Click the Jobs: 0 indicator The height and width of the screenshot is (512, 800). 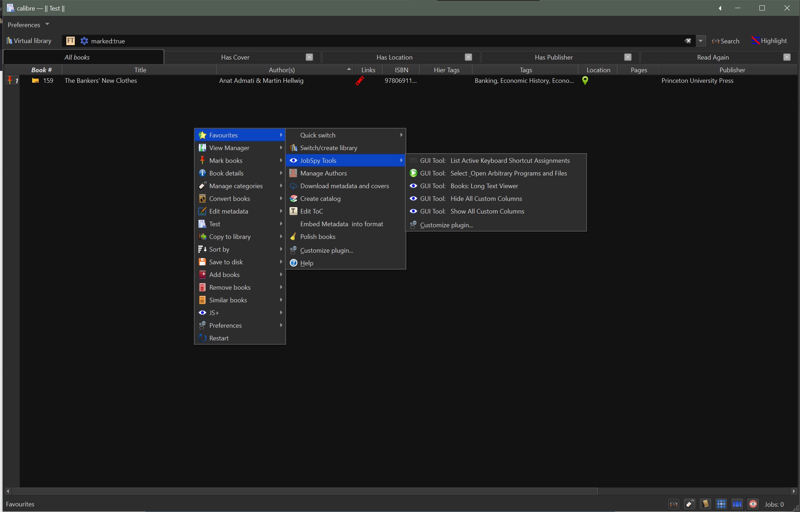[x=774, y=504]
